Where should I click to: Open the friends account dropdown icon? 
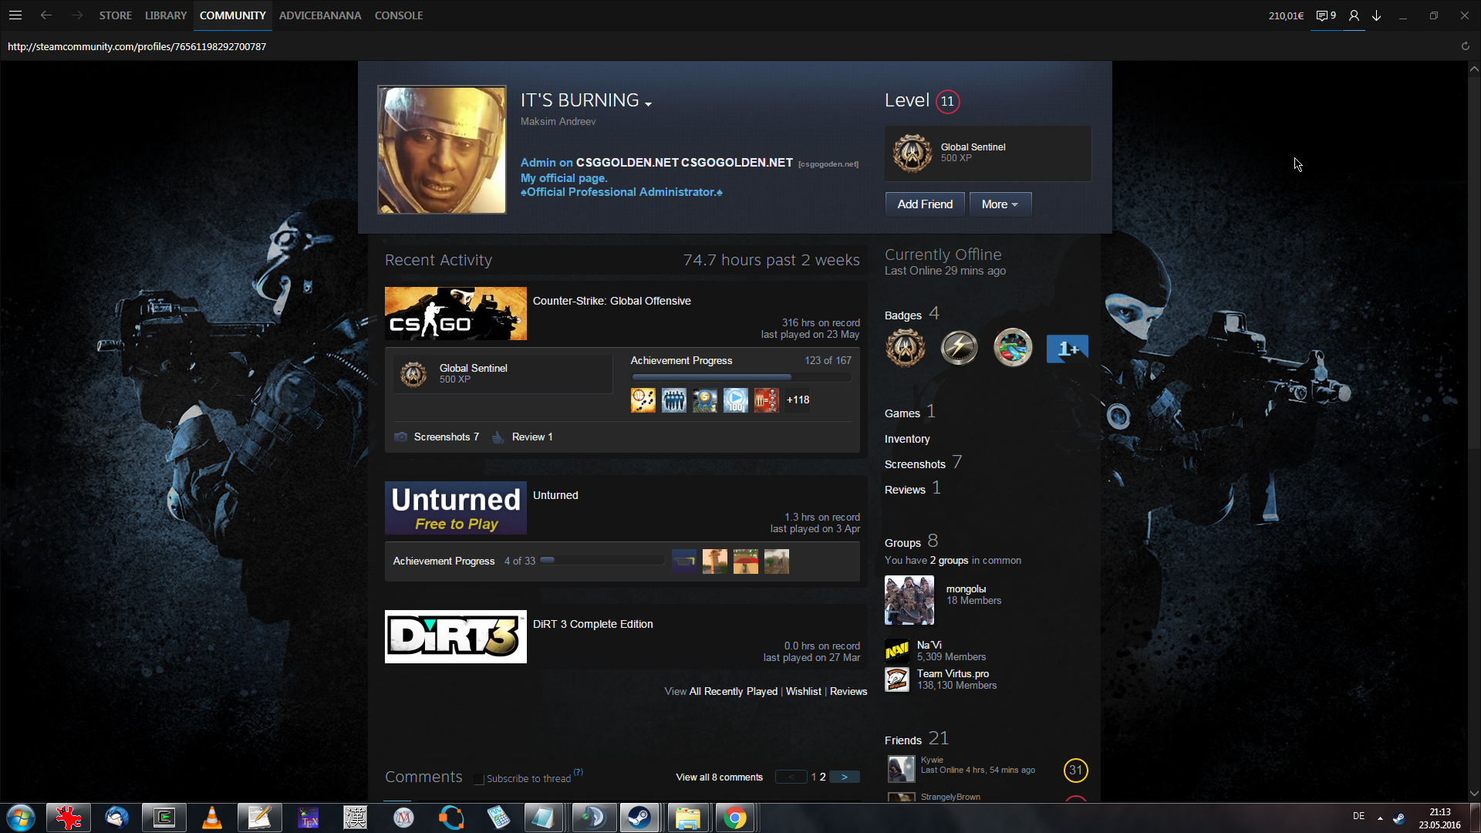tap(1354, 15)
